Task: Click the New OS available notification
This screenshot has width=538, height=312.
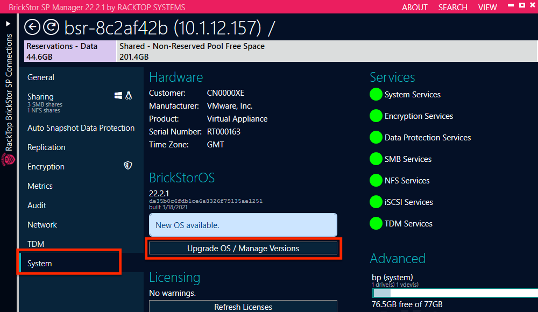Action: 243,225
